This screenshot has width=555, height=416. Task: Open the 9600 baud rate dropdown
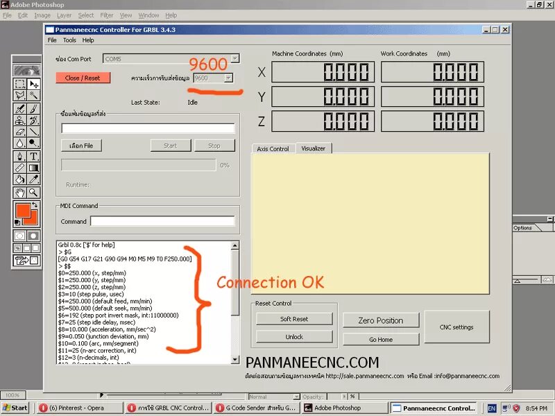[228, 78]
